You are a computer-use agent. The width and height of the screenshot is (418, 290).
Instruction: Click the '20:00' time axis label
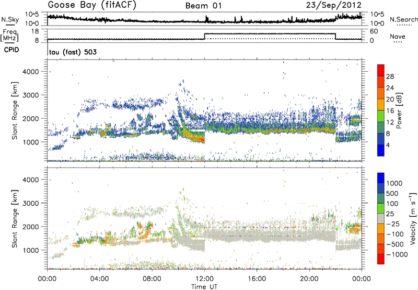click(309, 279)
